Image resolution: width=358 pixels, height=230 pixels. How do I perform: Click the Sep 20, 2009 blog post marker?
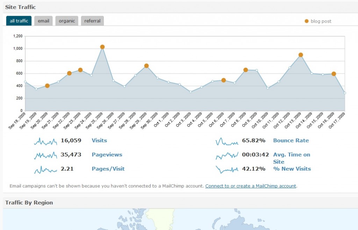tap(47, 86)
